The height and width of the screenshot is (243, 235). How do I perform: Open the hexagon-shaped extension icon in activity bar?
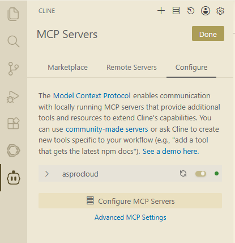(x=13, y=150)
